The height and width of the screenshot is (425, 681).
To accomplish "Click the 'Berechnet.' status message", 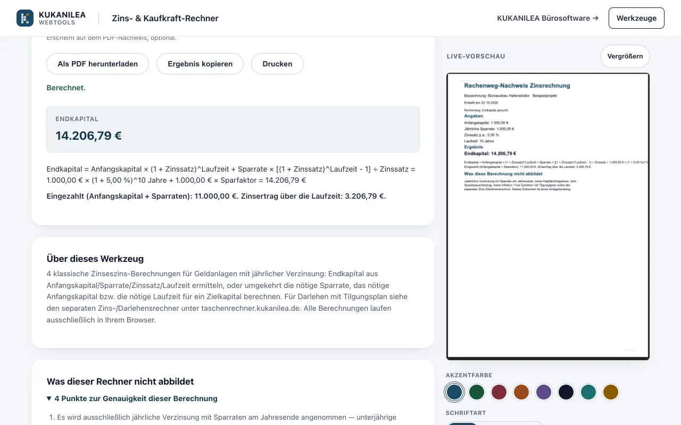I will click(x=66, y=88).
